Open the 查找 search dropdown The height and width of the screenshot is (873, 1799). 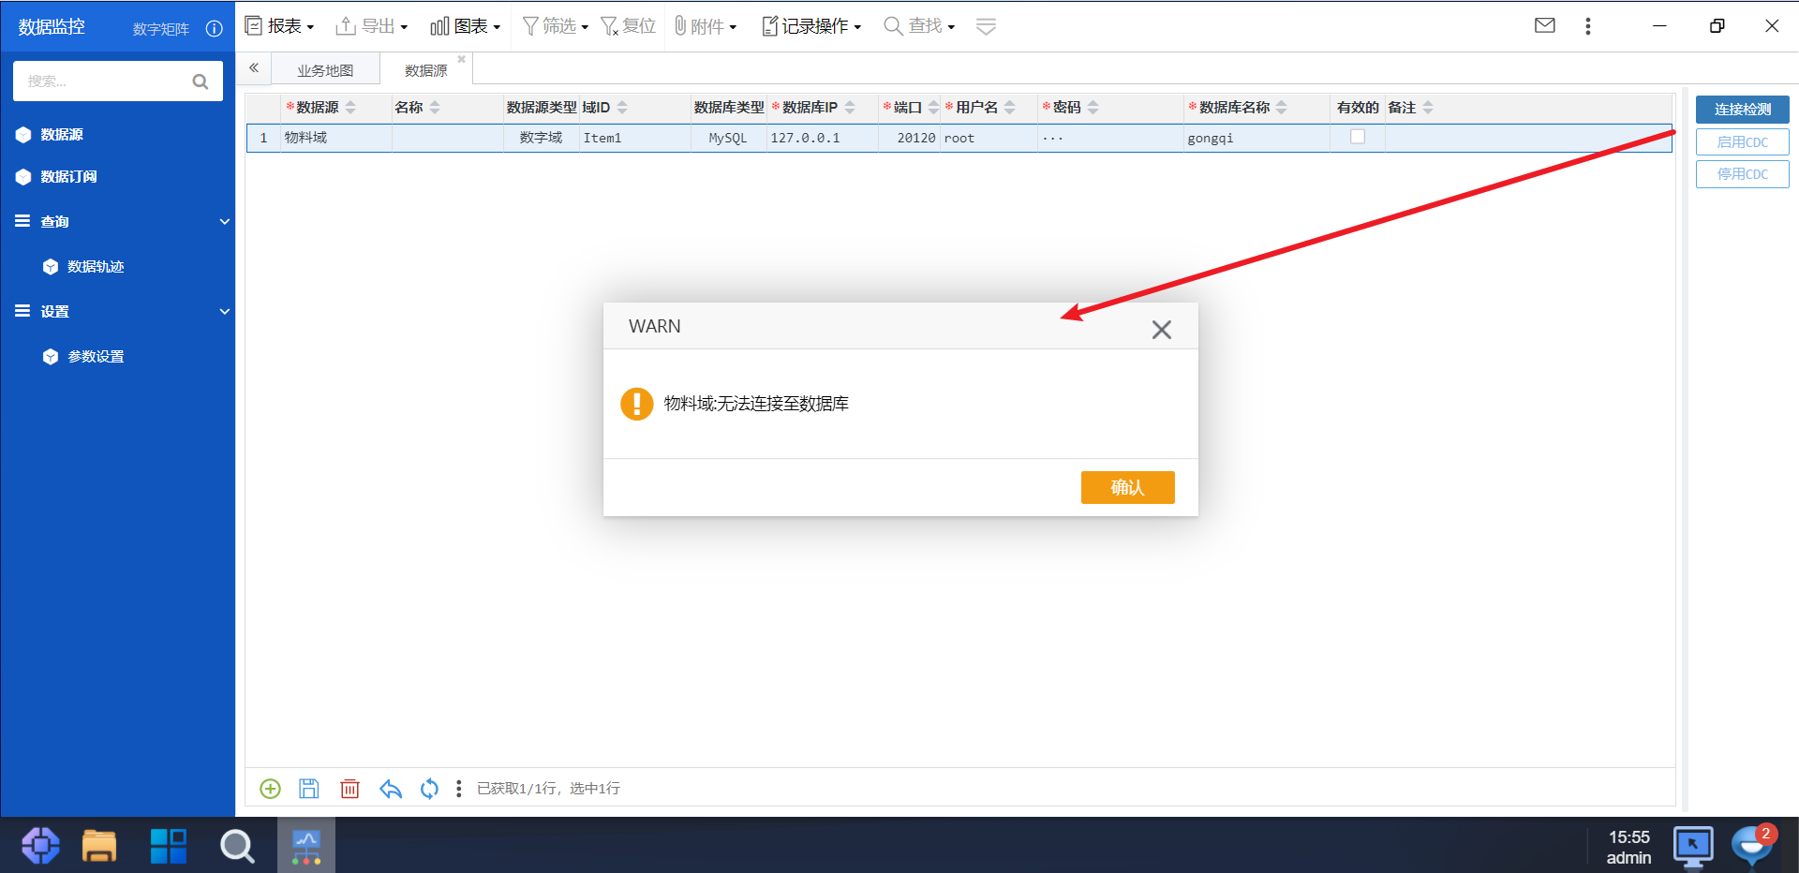pyautogui.click(x=919, y=26)
